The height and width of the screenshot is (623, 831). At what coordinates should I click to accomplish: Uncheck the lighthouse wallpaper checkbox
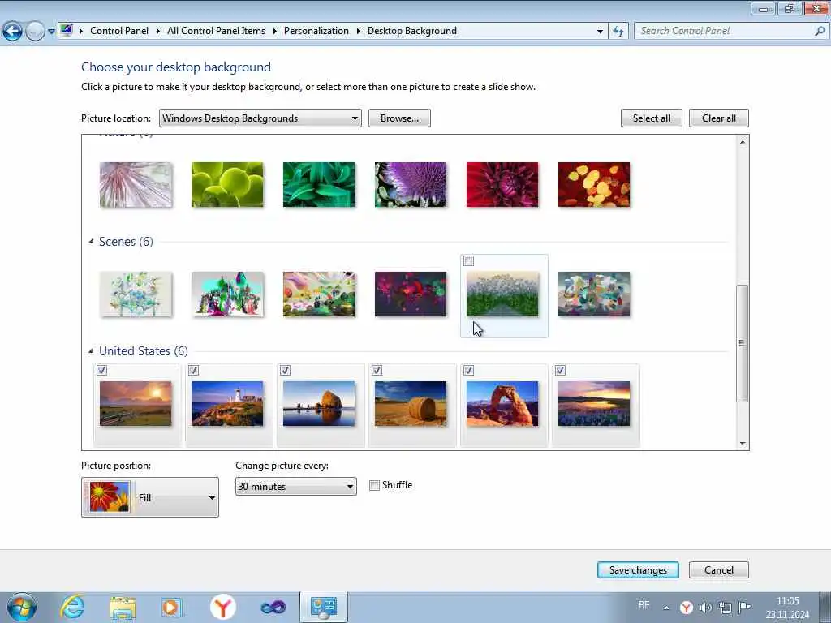tap(193, 370)
